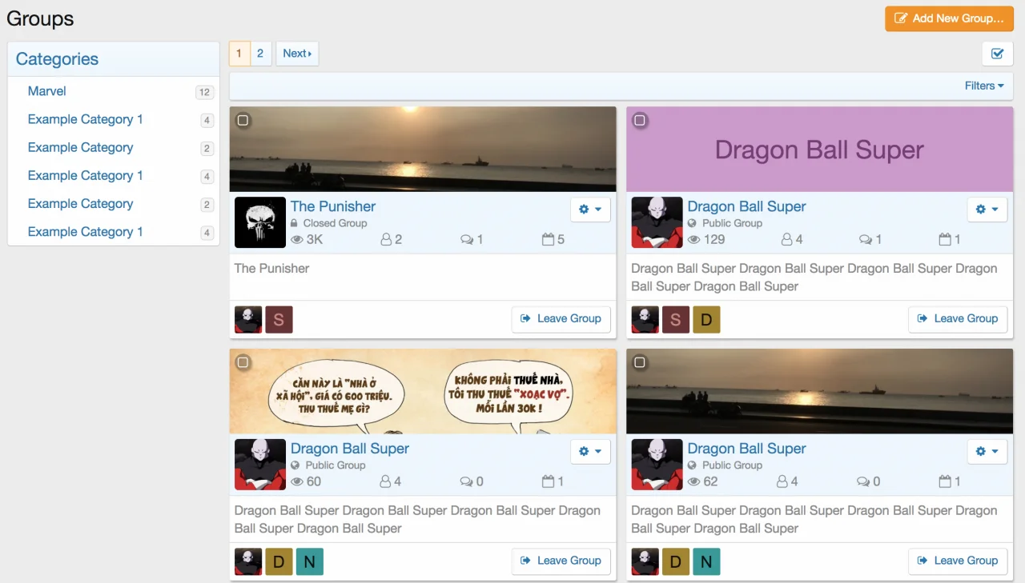Open the Filters dropdown

[984, 86]
